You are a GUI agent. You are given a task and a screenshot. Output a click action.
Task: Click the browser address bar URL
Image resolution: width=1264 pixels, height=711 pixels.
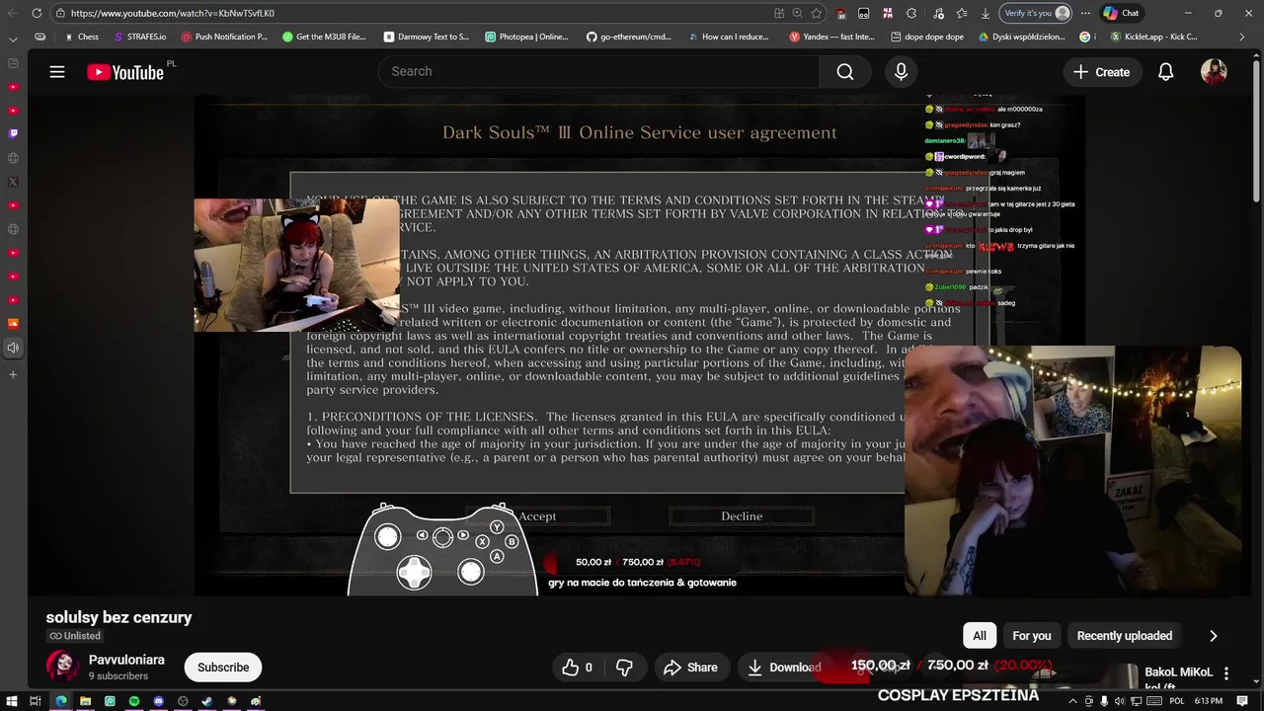[173, 13]
